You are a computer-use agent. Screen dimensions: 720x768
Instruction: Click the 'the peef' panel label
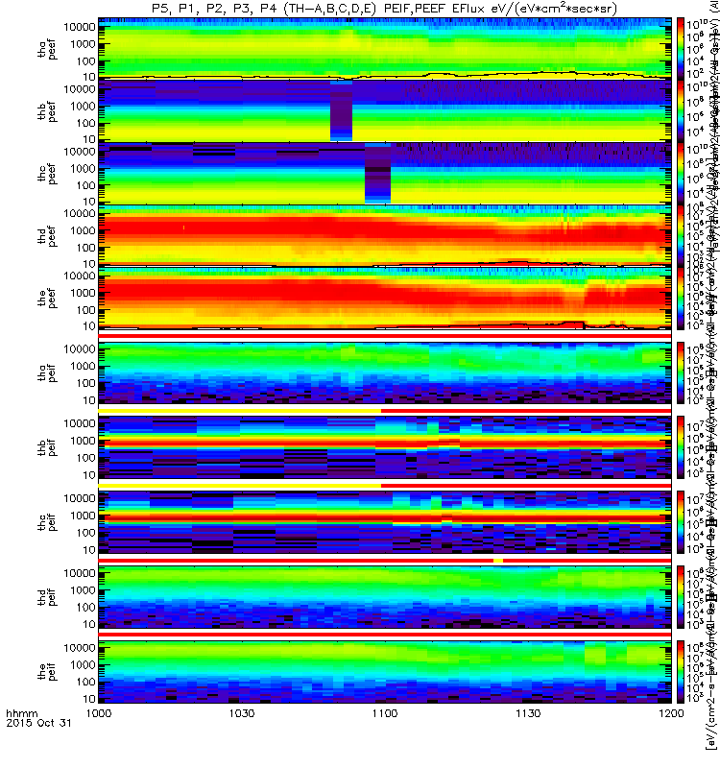point(47,299)
